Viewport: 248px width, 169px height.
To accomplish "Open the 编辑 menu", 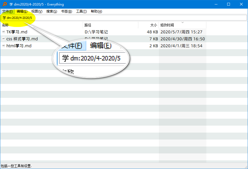I will point(22,11).
